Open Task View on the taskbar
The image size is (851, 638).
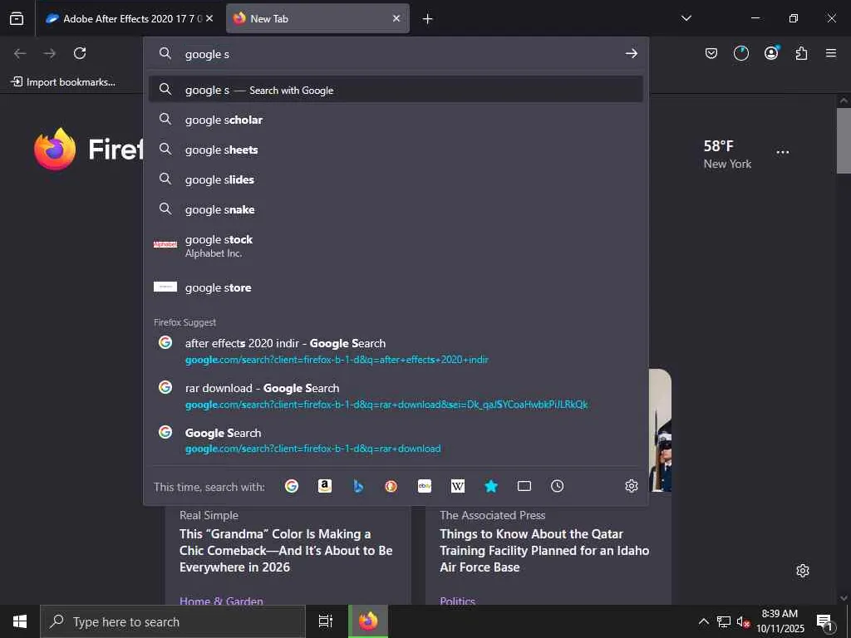pos(326,621)
